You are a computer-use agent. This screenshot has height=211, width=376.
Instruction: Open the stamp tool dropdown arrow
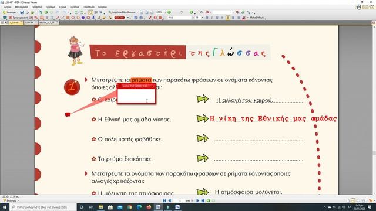[x=128, y=18]
